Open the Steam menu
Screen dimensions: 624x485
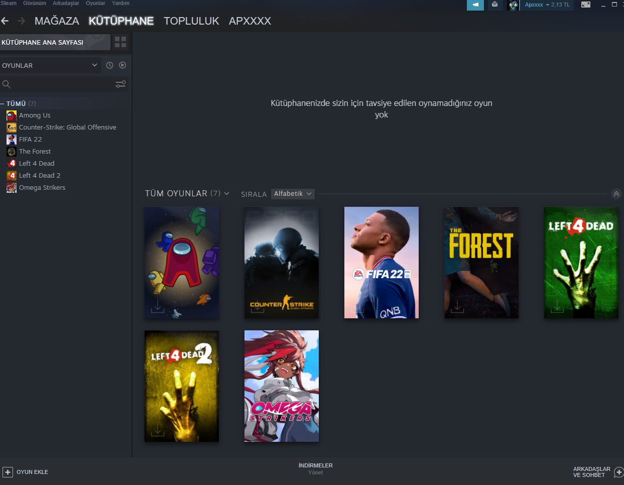[9, 3]
